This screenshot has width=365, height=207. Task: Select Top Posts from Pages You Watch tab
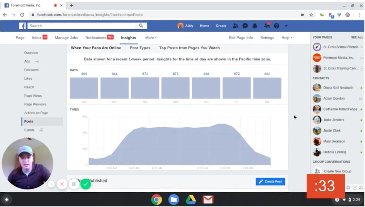[x=189, y=48]
